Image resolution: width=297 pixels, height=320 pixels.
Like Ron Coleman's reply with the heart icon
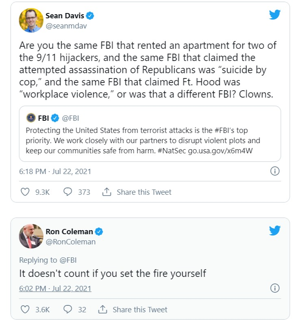(x=25, y=309)
